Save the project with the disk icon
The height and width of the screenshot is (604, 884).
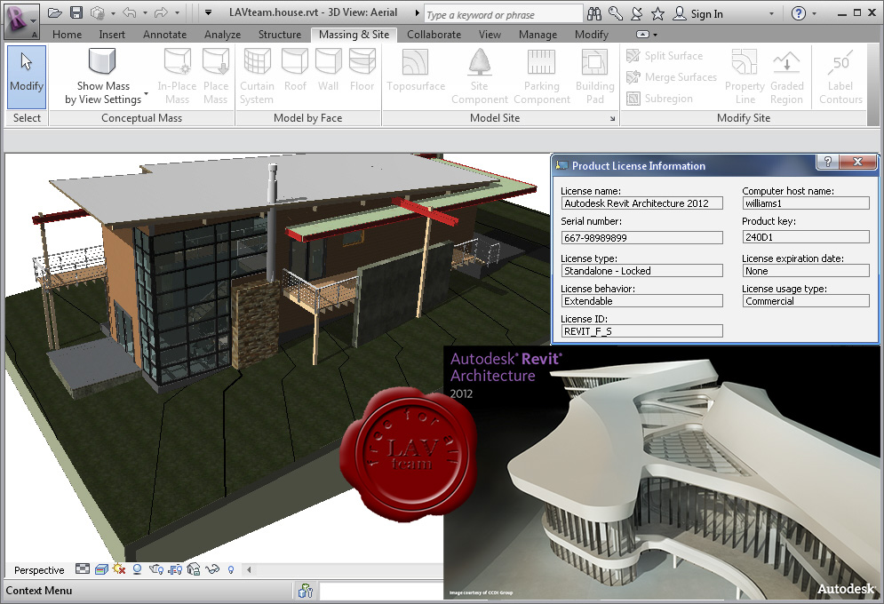tap(76, 12)
